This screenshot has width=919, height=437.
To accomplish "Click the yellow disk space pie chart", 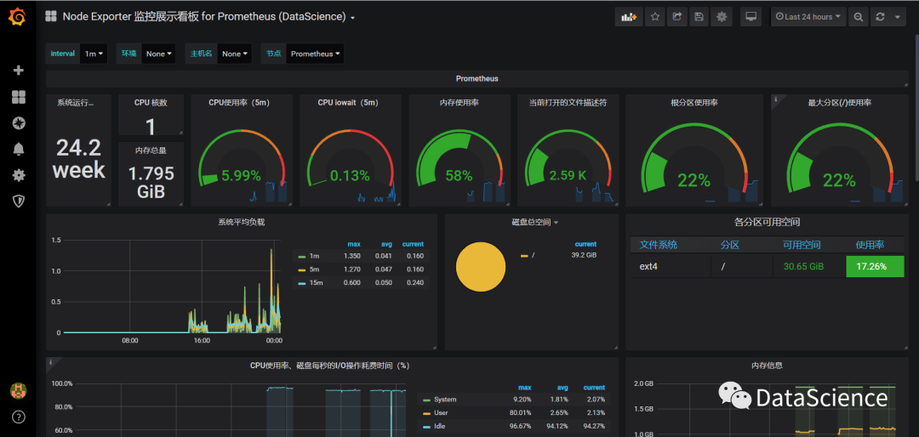I will click(x=481, y=267).
